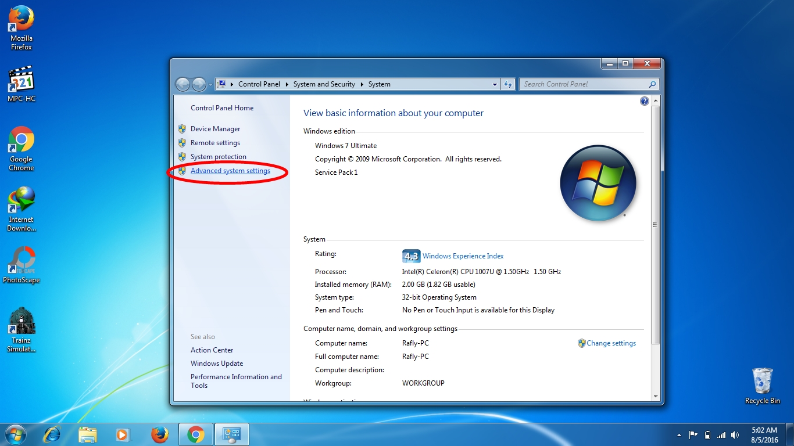Open Windows Update link
Screen dimensions: 794x446
click(x=217, y=364)
